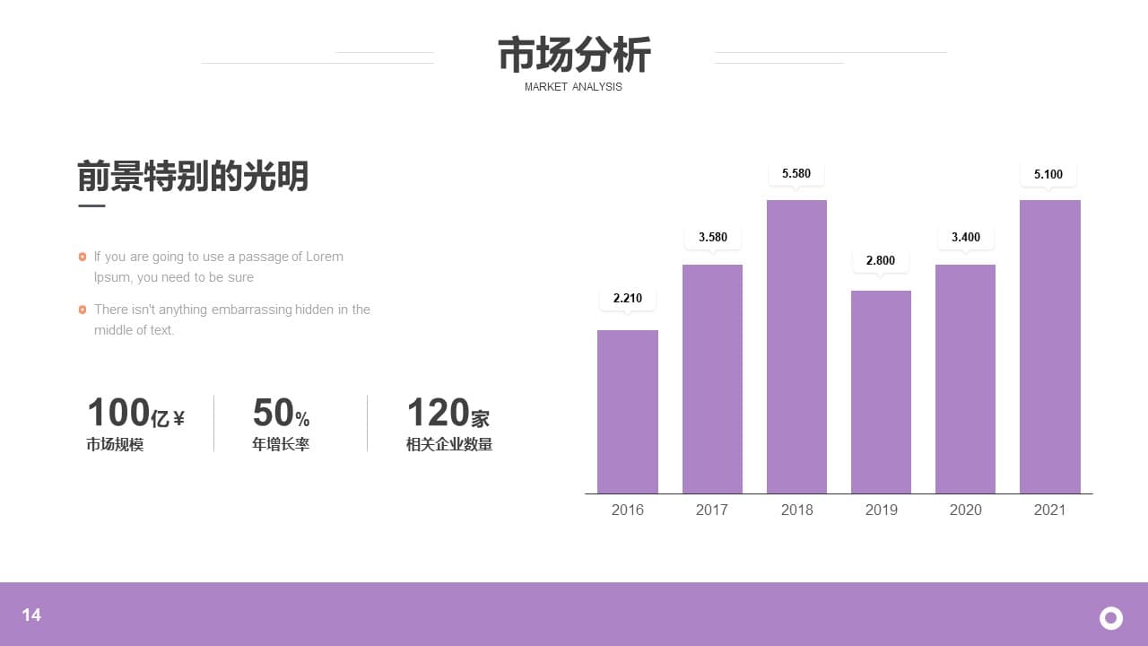Click the 2019 axis label
This screenshot has width=1148, height=646.
point(882,510)
